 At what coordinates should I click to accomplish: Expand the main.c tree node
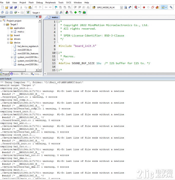pos(12,32)
